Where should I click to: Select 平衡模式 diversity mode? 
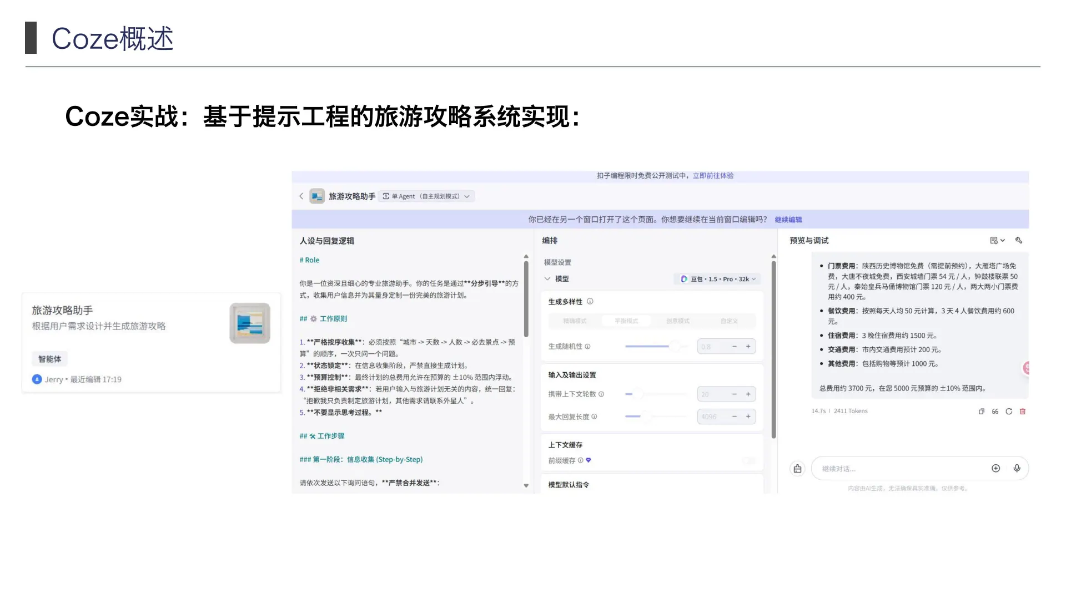click(626, 321)
